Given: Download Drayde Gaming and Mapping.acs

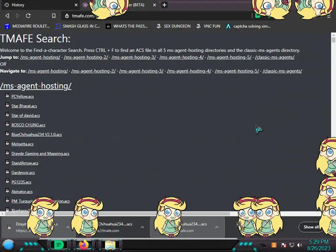Looking at the screenshot, I should click(40, 154).
